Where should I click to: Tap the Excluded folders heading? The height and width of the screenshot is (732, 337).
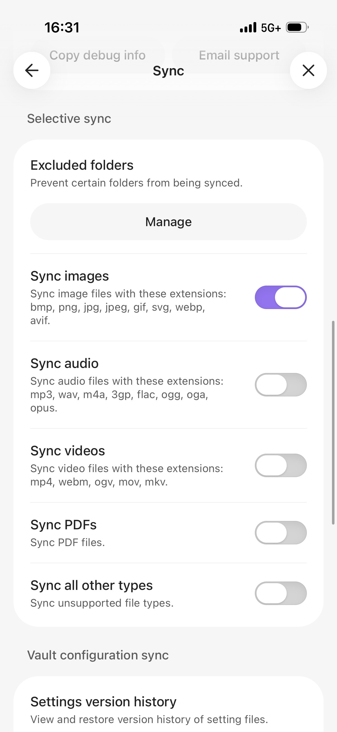coord(82,165)
